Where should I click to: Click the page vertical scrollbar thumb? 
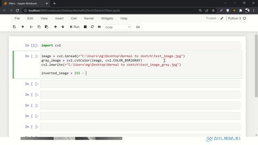tap(256, 66)
